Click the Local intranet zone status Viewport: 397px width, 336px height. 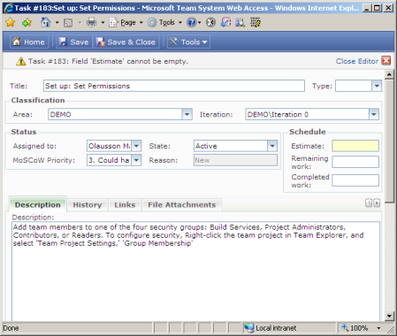pos(271,328)
